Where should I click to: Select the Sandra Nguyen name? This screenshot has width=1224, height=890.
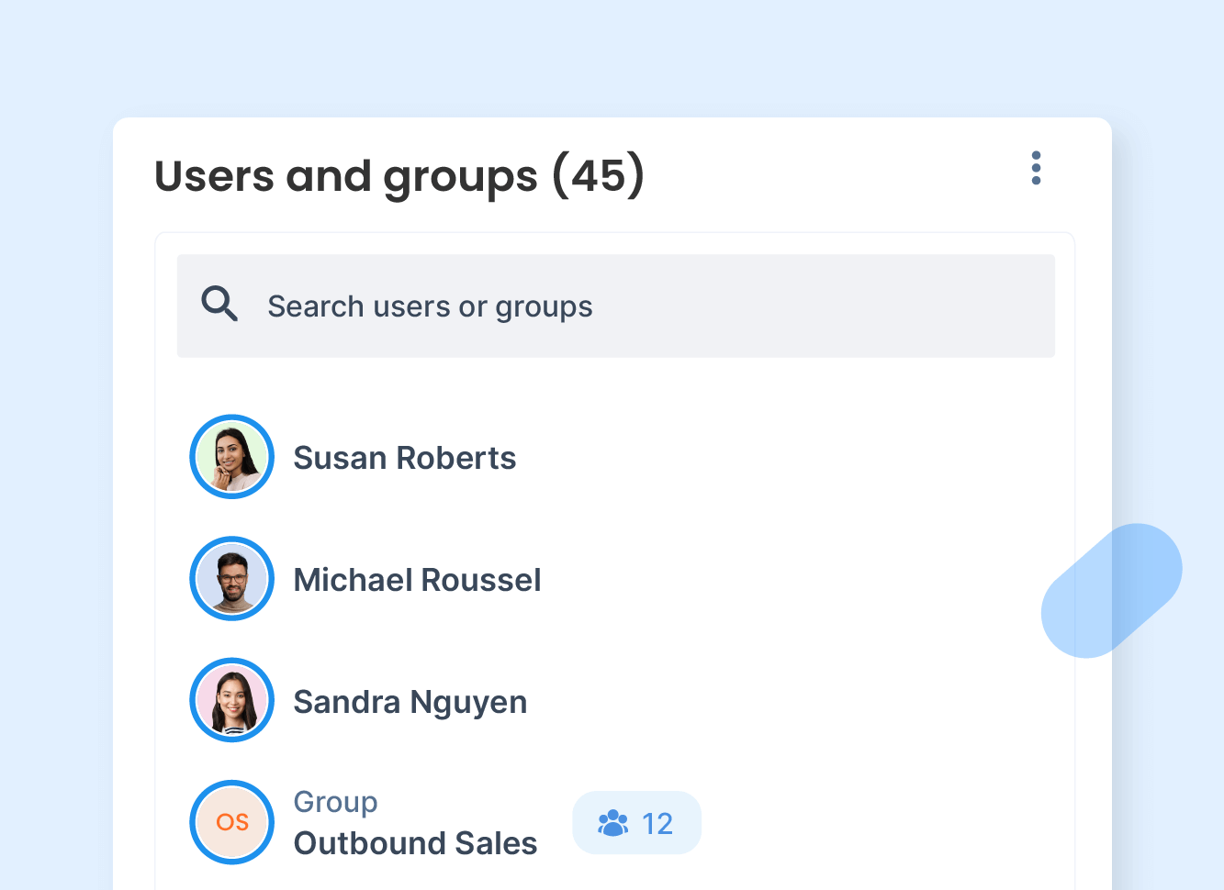410,702
